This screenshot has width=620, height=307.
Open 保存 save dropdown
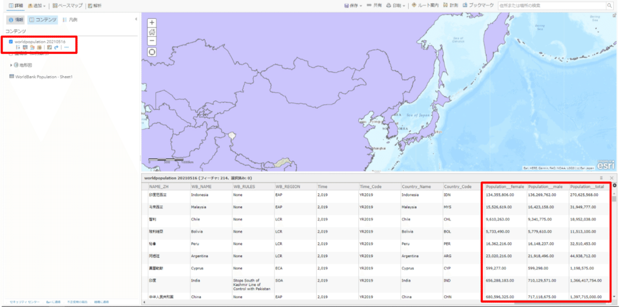point(353,6)
